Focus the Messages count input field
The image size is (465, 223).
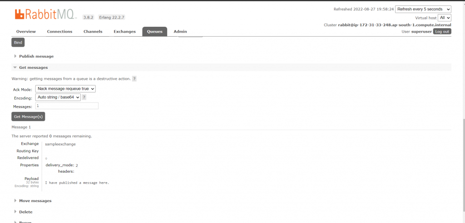click(67, 106)
